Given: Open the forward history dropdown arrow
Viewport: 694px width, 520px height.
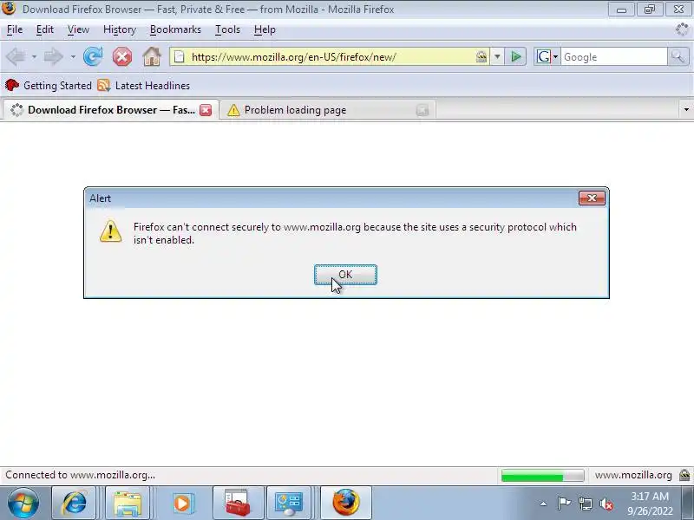Looking at the screenshot, I should point(73,57).
